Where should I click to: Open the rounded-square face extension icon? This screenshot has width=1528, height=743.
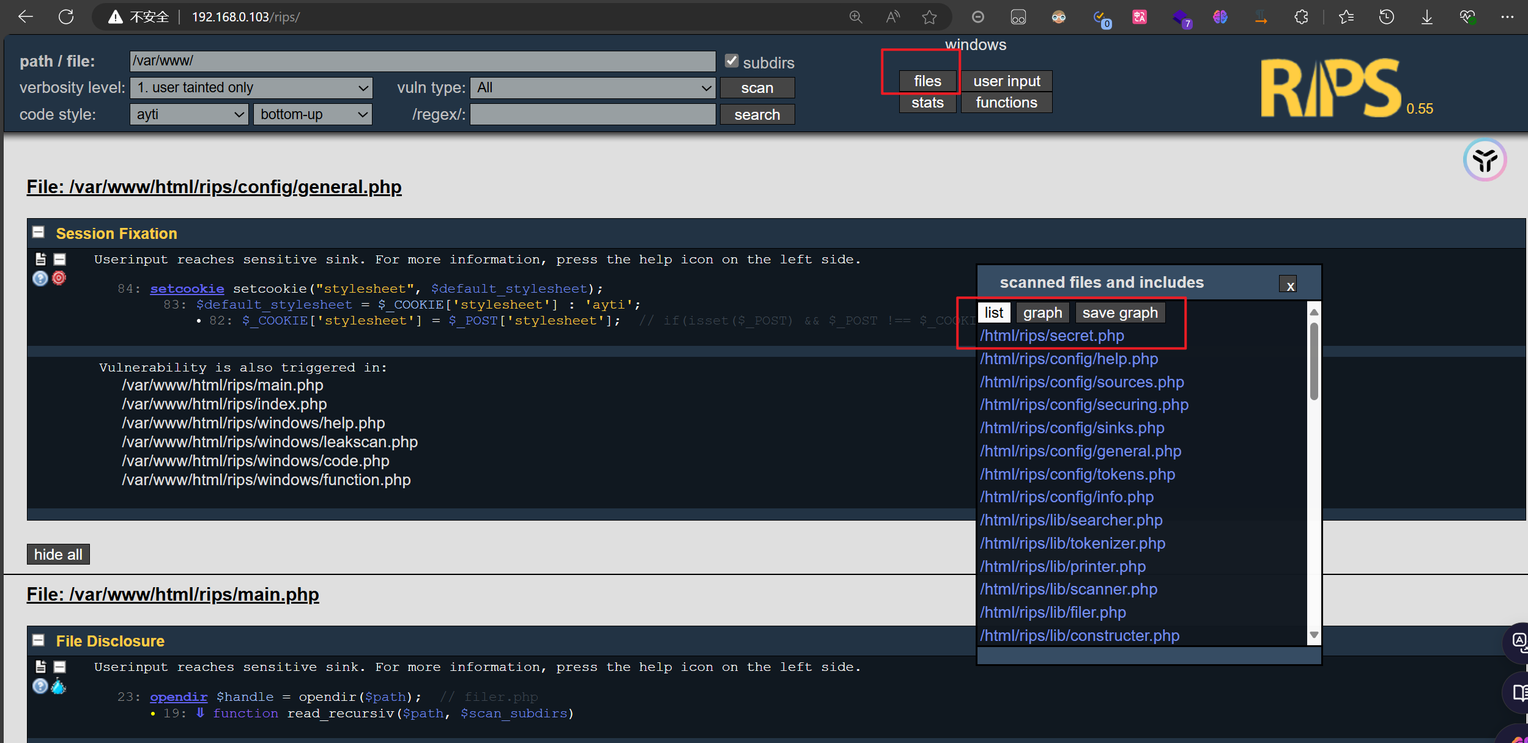[x=1018, y=17]
